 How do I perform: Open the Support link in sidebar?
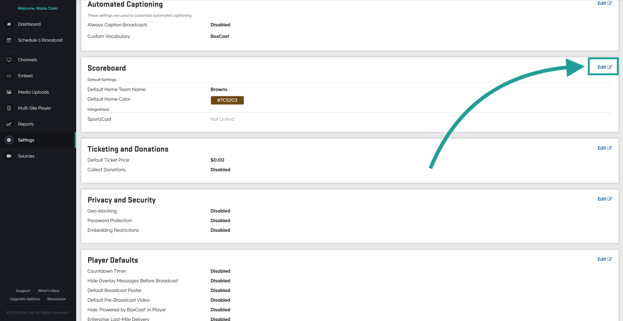pos(23,291)
